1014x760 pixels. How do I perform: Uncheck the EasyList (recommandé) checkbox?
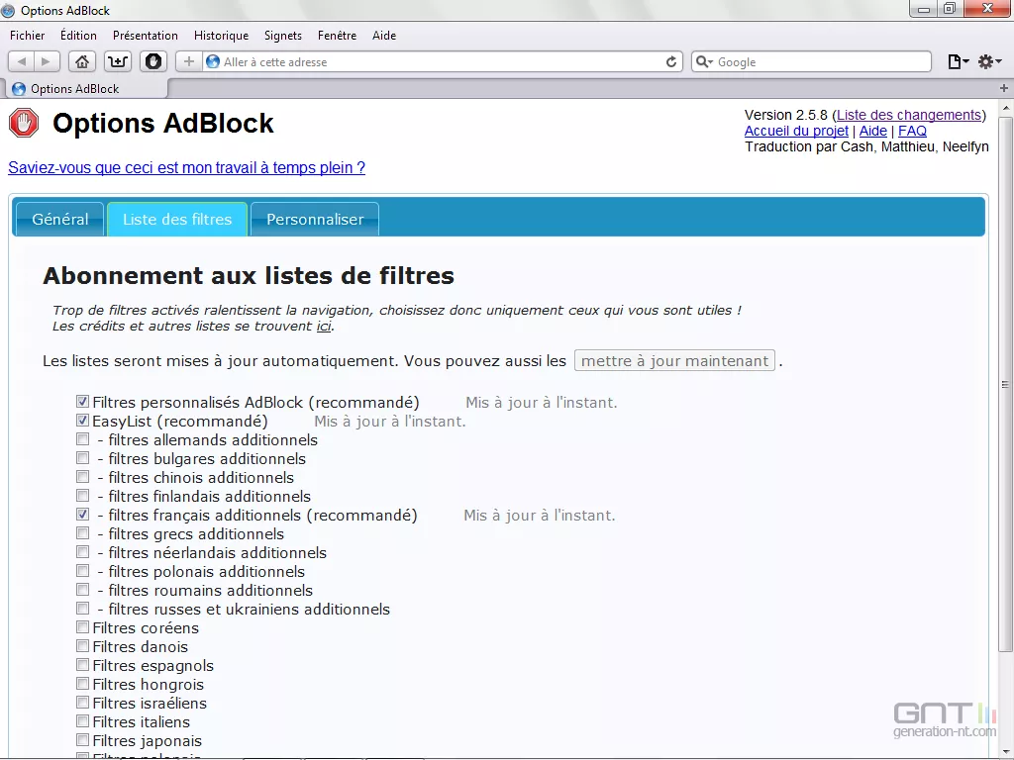(x=83, y=421)
